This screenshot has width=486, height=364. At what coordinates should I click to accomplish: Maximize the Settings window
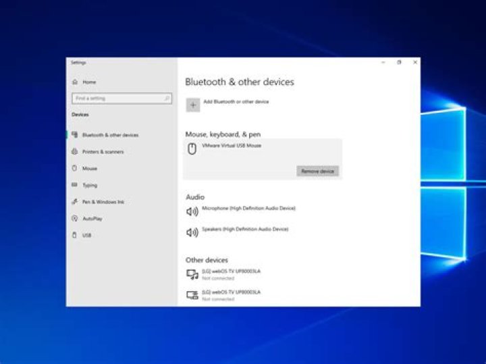(399, 62)
